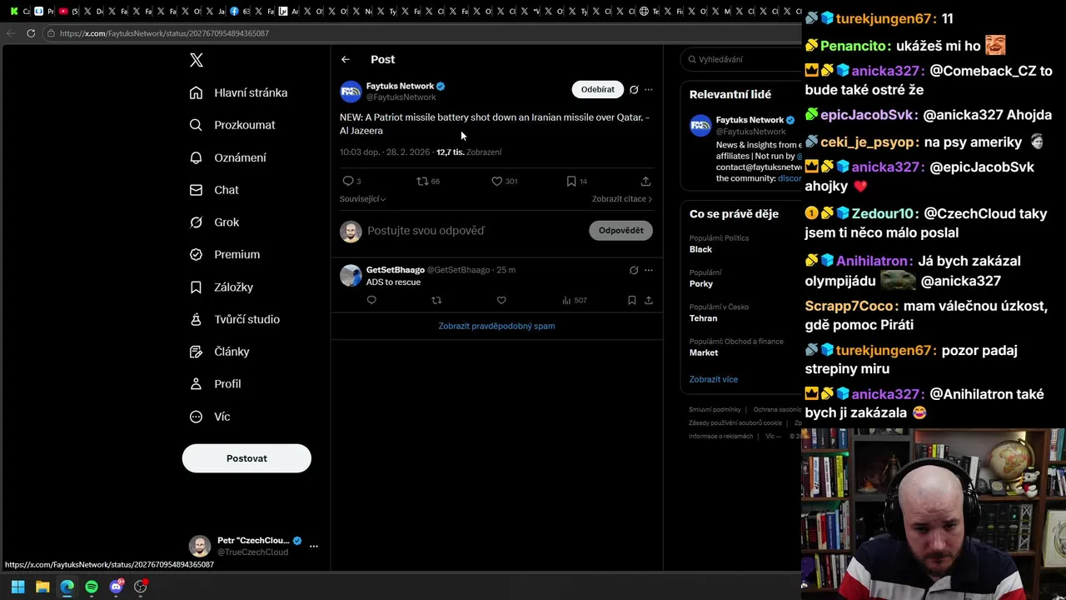
Task: Open Faytuks Network avatar in Relevantní lidé
Action: pyautogui.click(x=700, y=125)
